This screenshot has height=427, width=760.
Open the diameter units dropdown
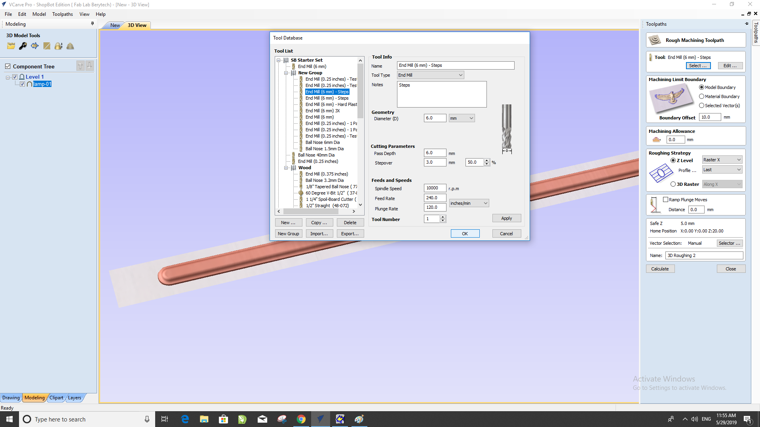pos(462,118)
